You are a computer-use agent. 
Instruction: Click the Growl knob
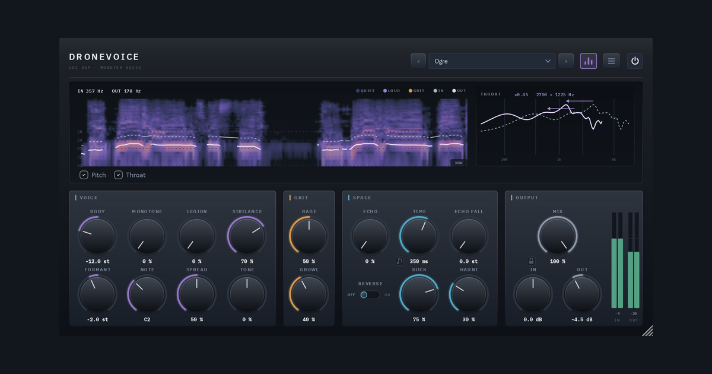pyautogui.click(x=309, y=294)
